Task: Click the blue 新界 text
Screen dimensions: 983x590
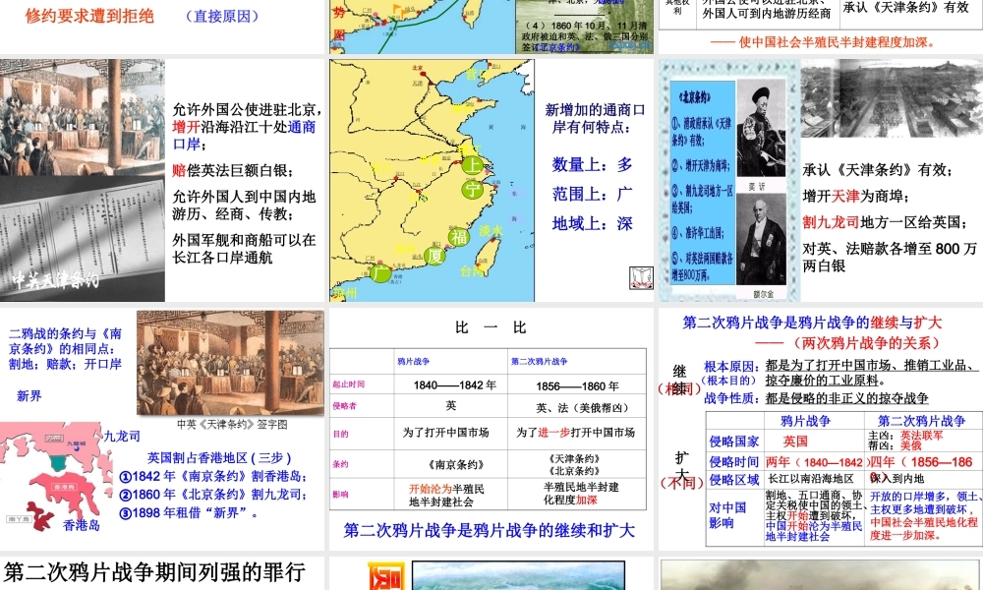Action: [29, 396]
